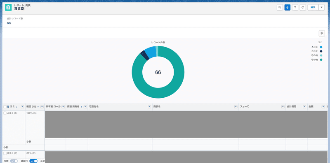The width and height of the screenshot is (330, 163).
Task: Click the grouping icon in the ヨミ column header
Action: tap(8, 107)
